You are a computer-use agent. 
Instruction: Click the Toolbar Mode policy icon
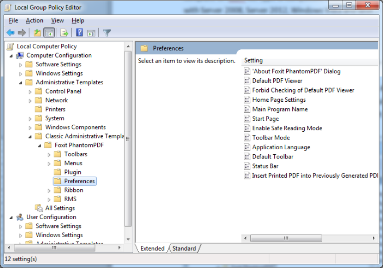[x=247, y=138]
